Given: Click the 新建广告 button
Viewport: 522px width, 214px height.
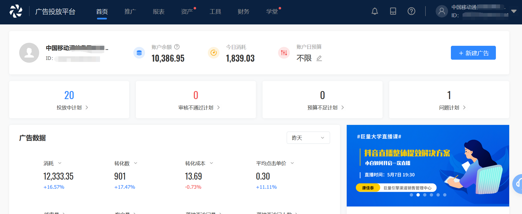Looking at the screenshot, I should (x=473, y=53).
